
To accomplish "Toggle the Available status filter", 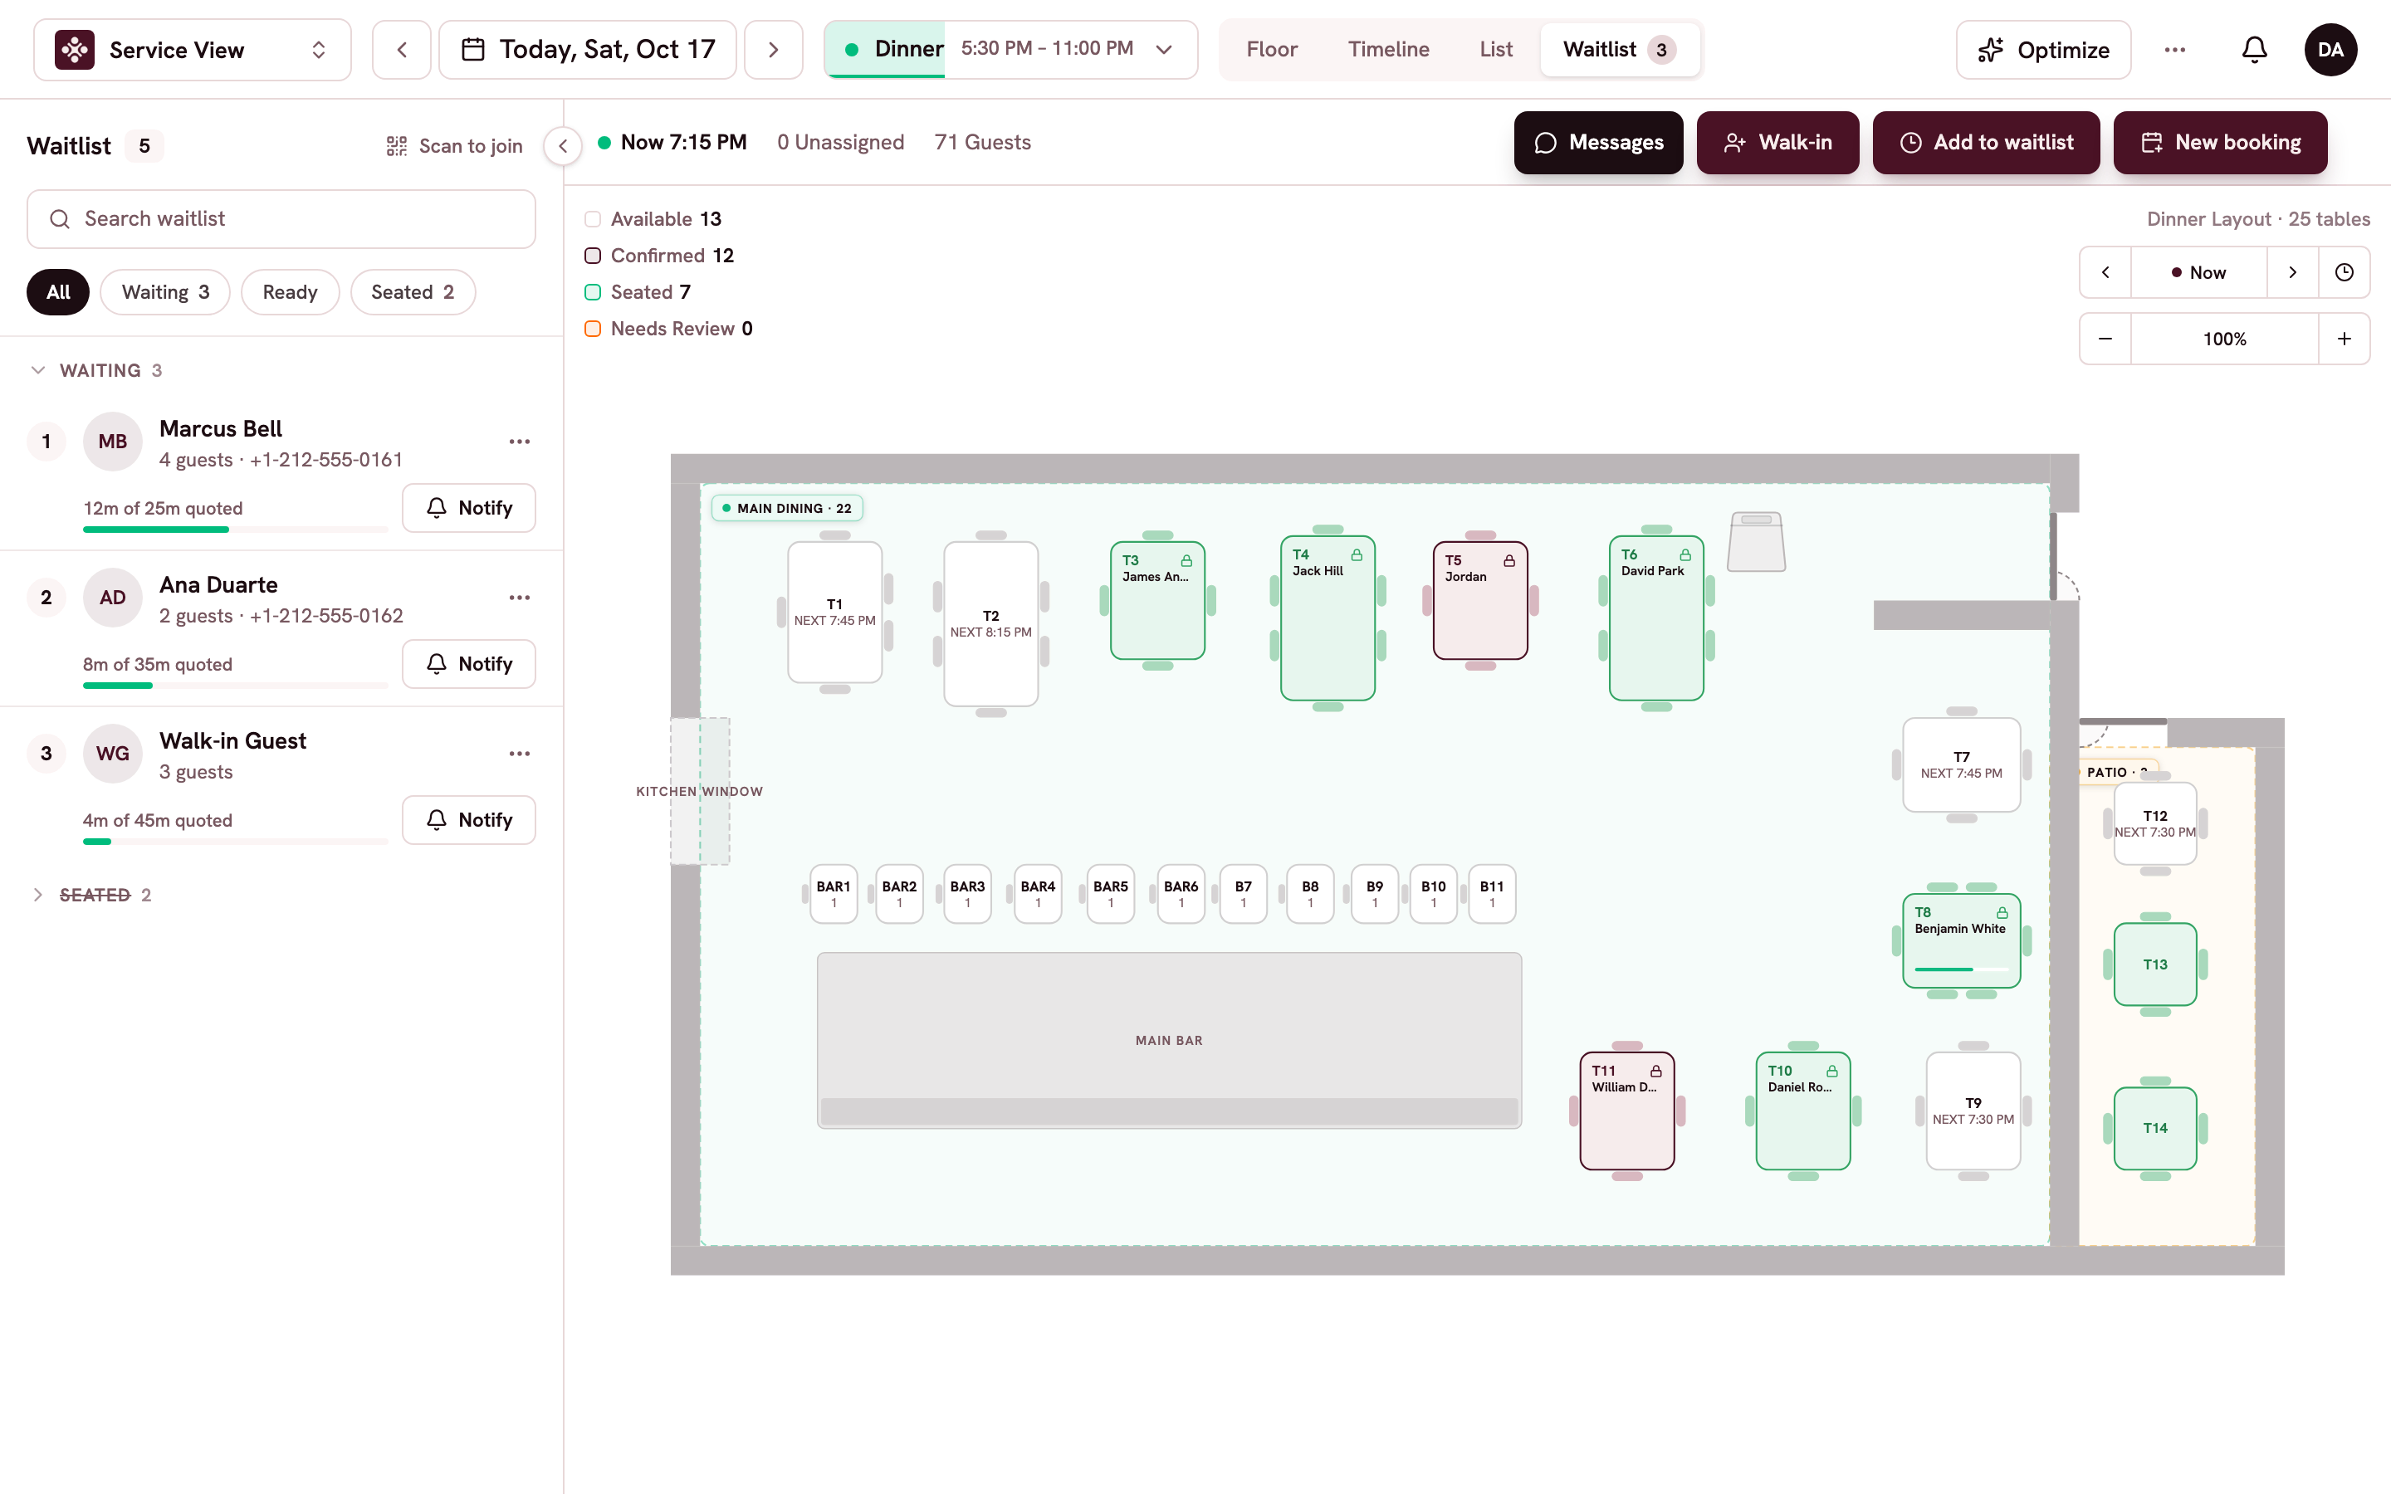I will (653, 219).
